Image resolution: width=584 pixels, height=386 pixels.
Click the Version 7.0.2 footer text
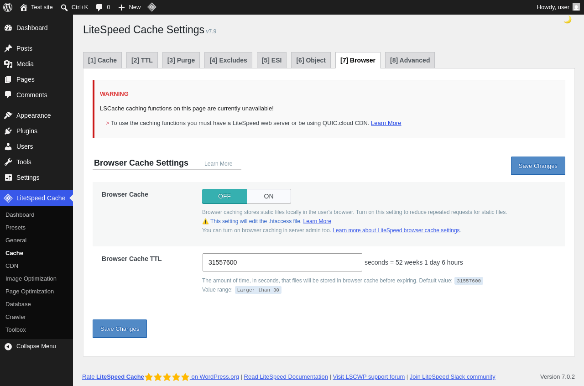[x=558, y=377]
